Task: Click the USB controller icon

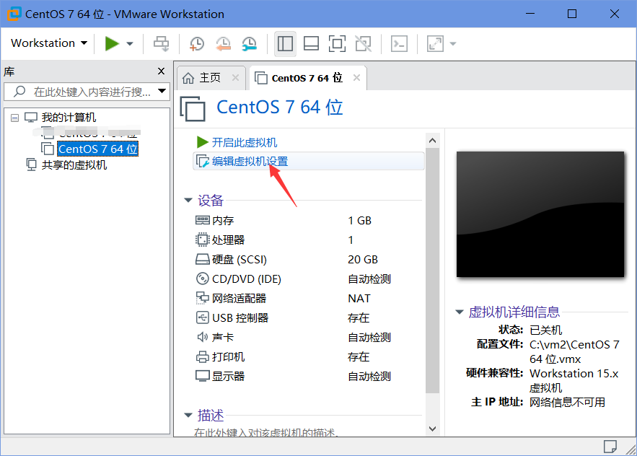Action: click(202, 317)
